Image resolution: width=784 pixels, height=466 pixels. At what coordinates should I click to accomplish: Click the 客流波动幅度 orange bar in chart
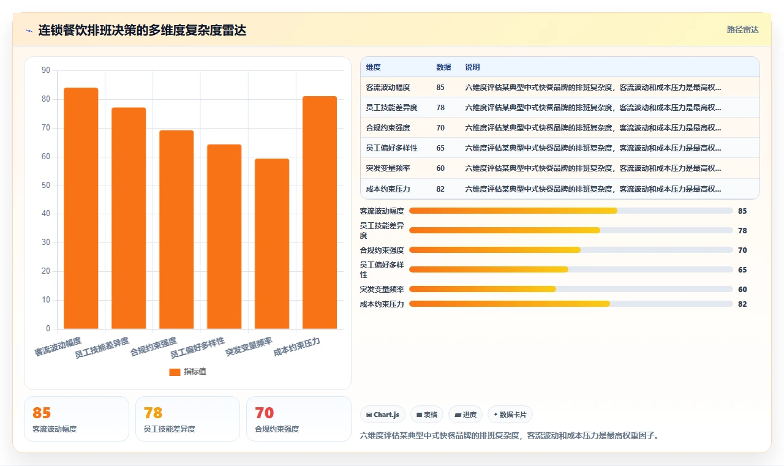[81, 208]
